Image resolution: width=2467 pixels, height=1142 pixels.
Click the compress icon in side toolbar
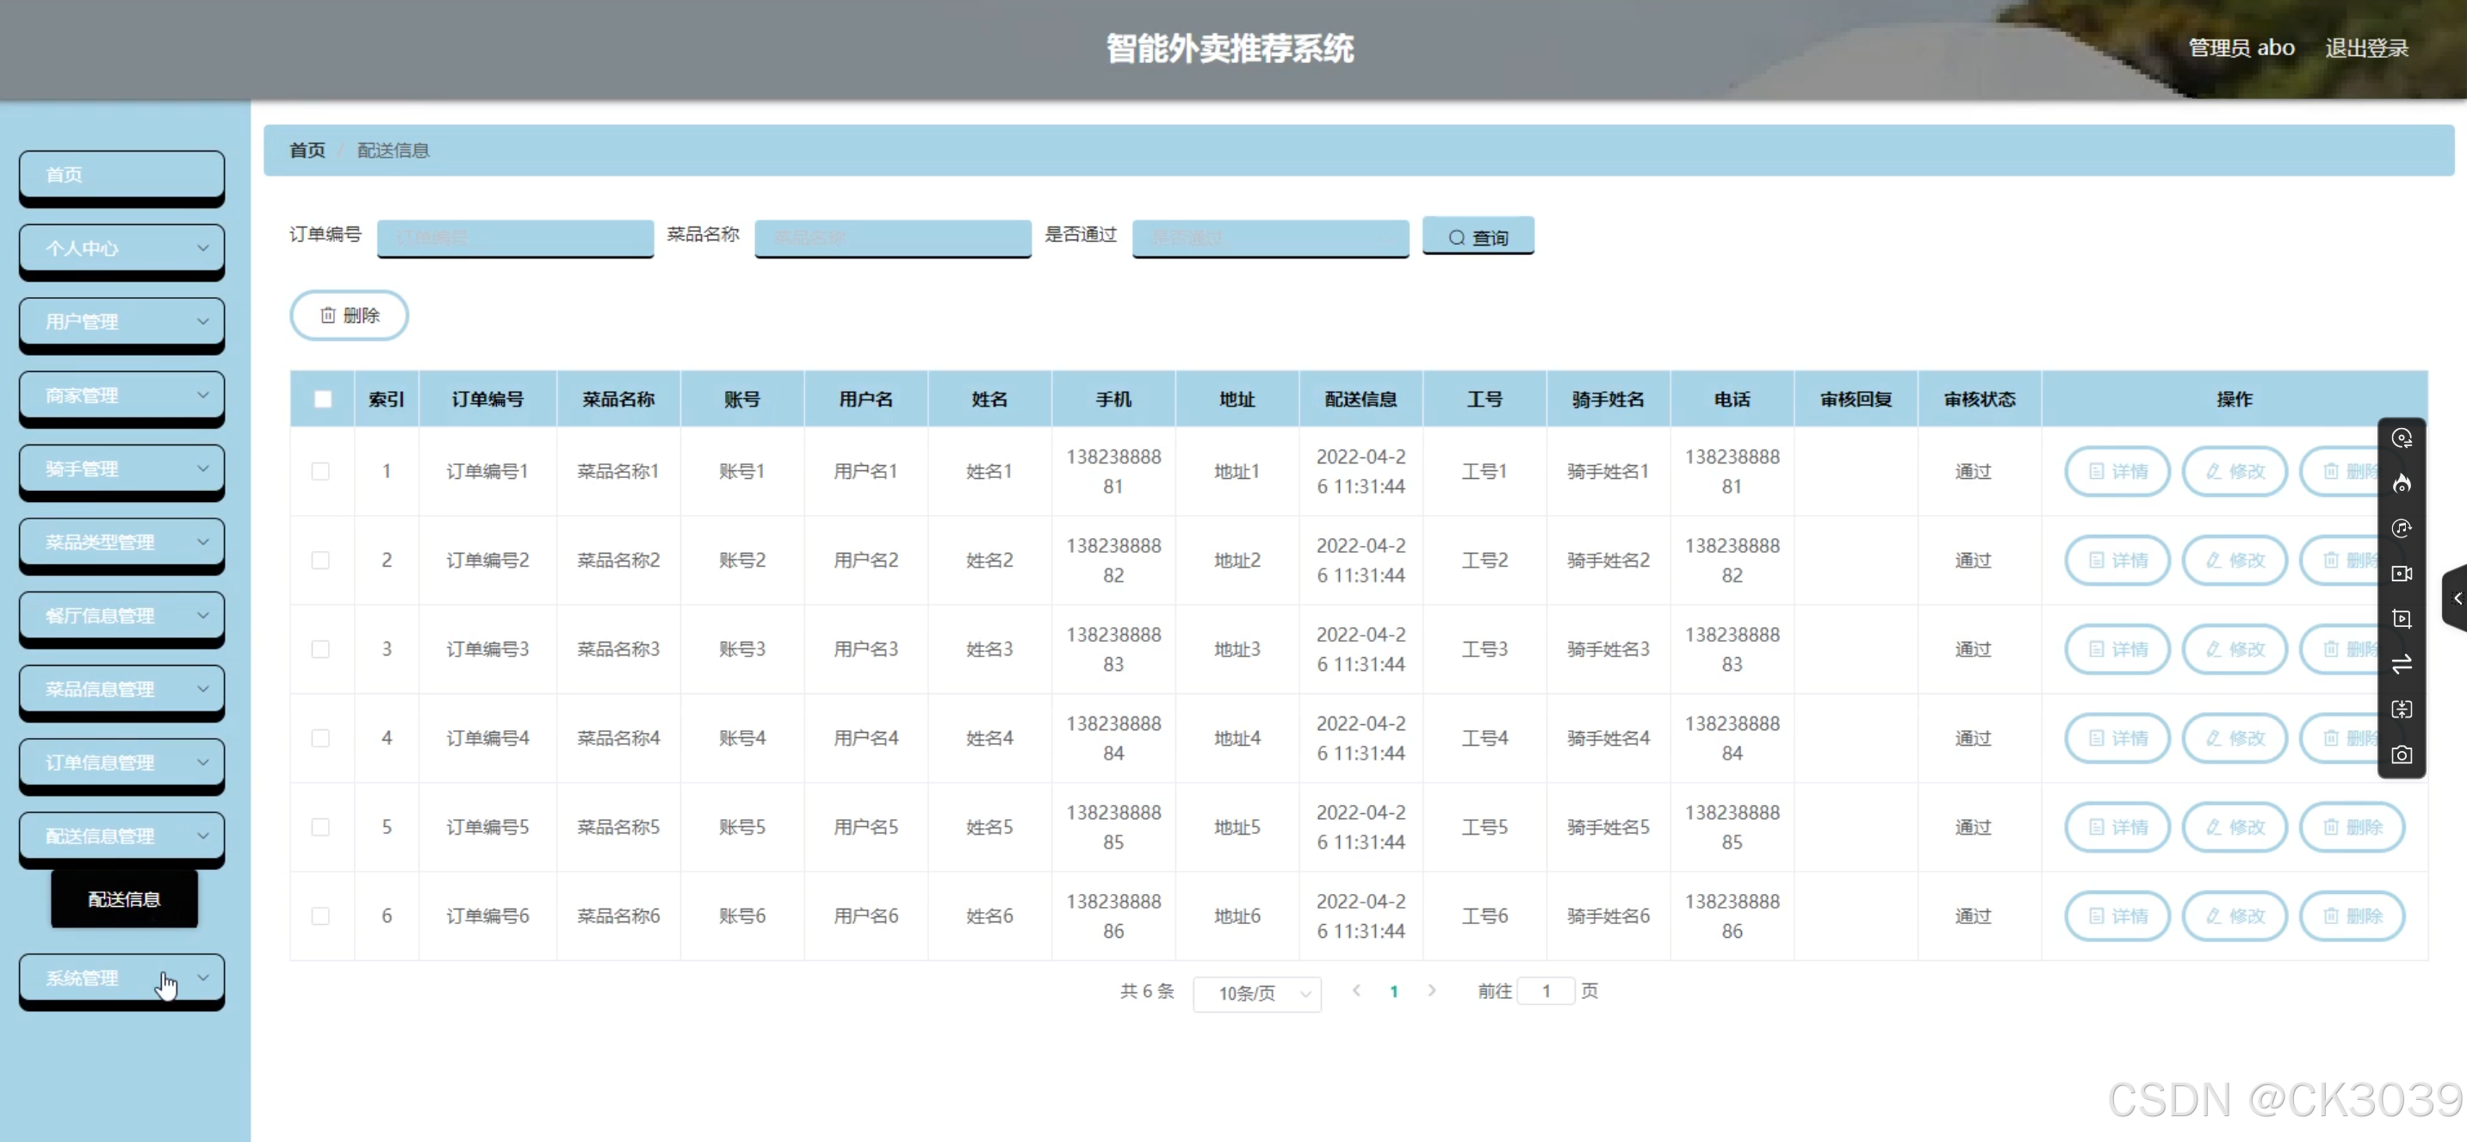coord(2401,710)
